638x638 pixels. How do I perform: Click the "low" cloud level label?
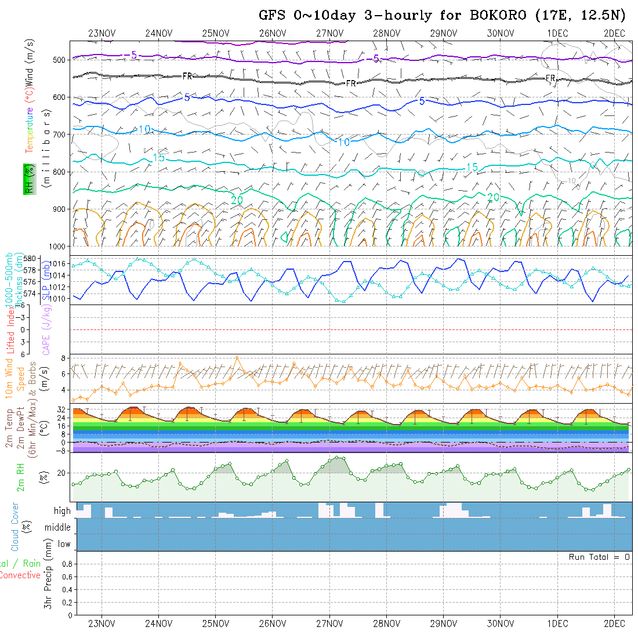coord(64,544)
